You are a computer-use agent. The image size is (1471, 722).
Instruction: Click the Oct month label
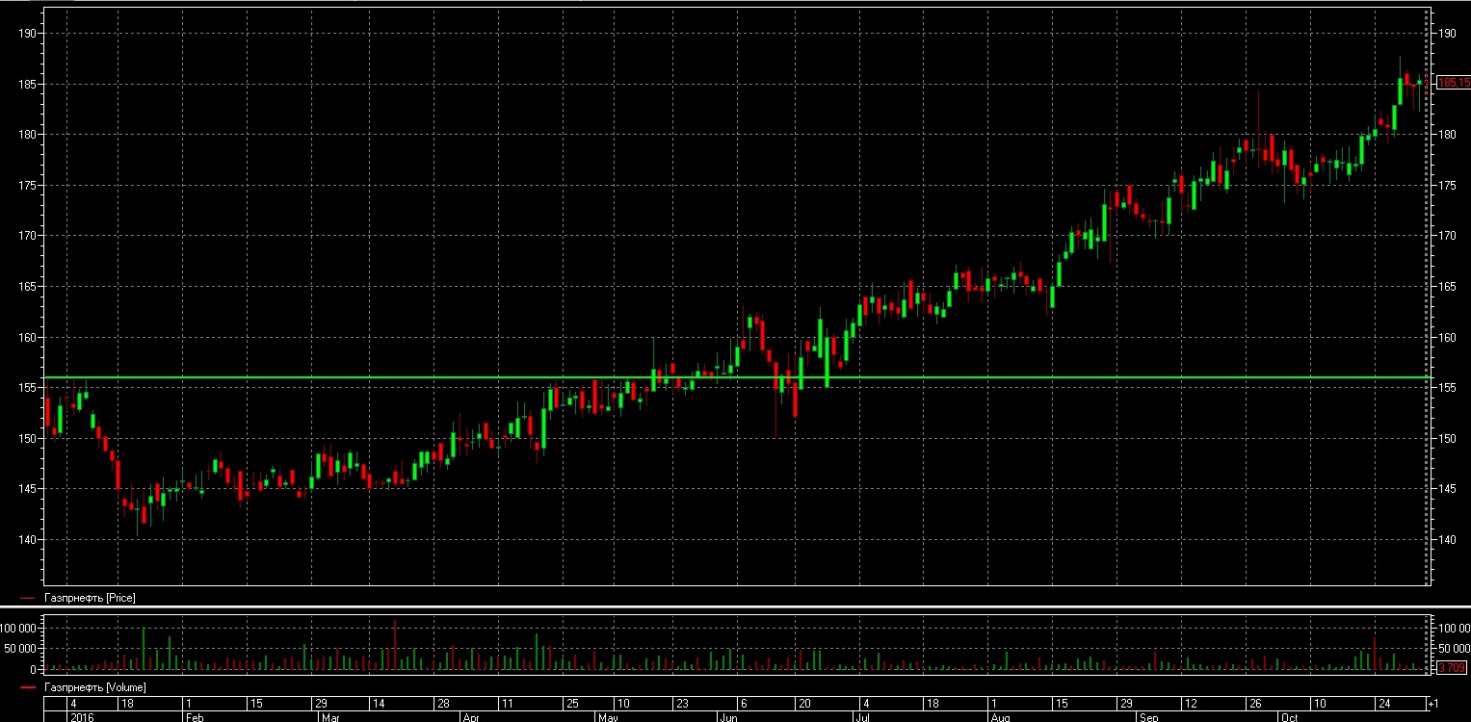tap(1289, 717)
